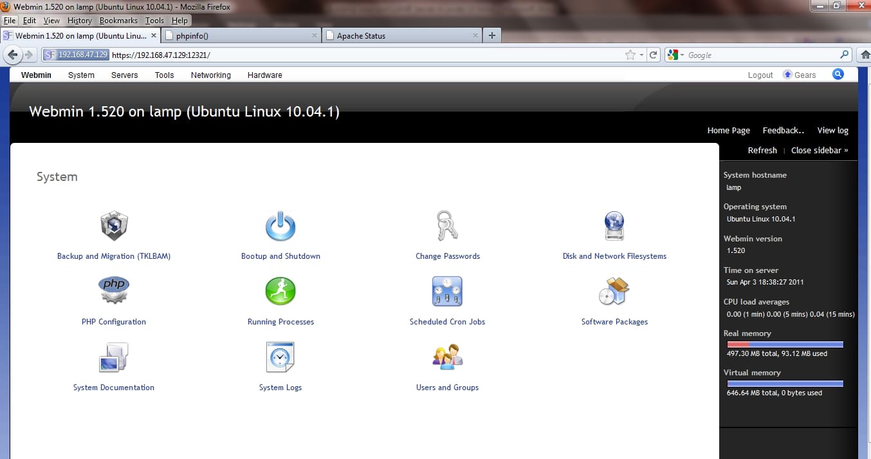Open the Users and Groups icon

[447, 357]
